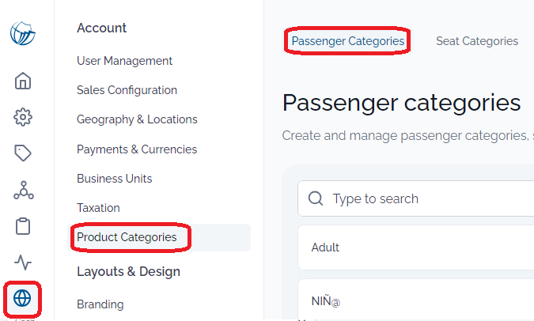Open the activity pulse icon

[x=23, y=262]
